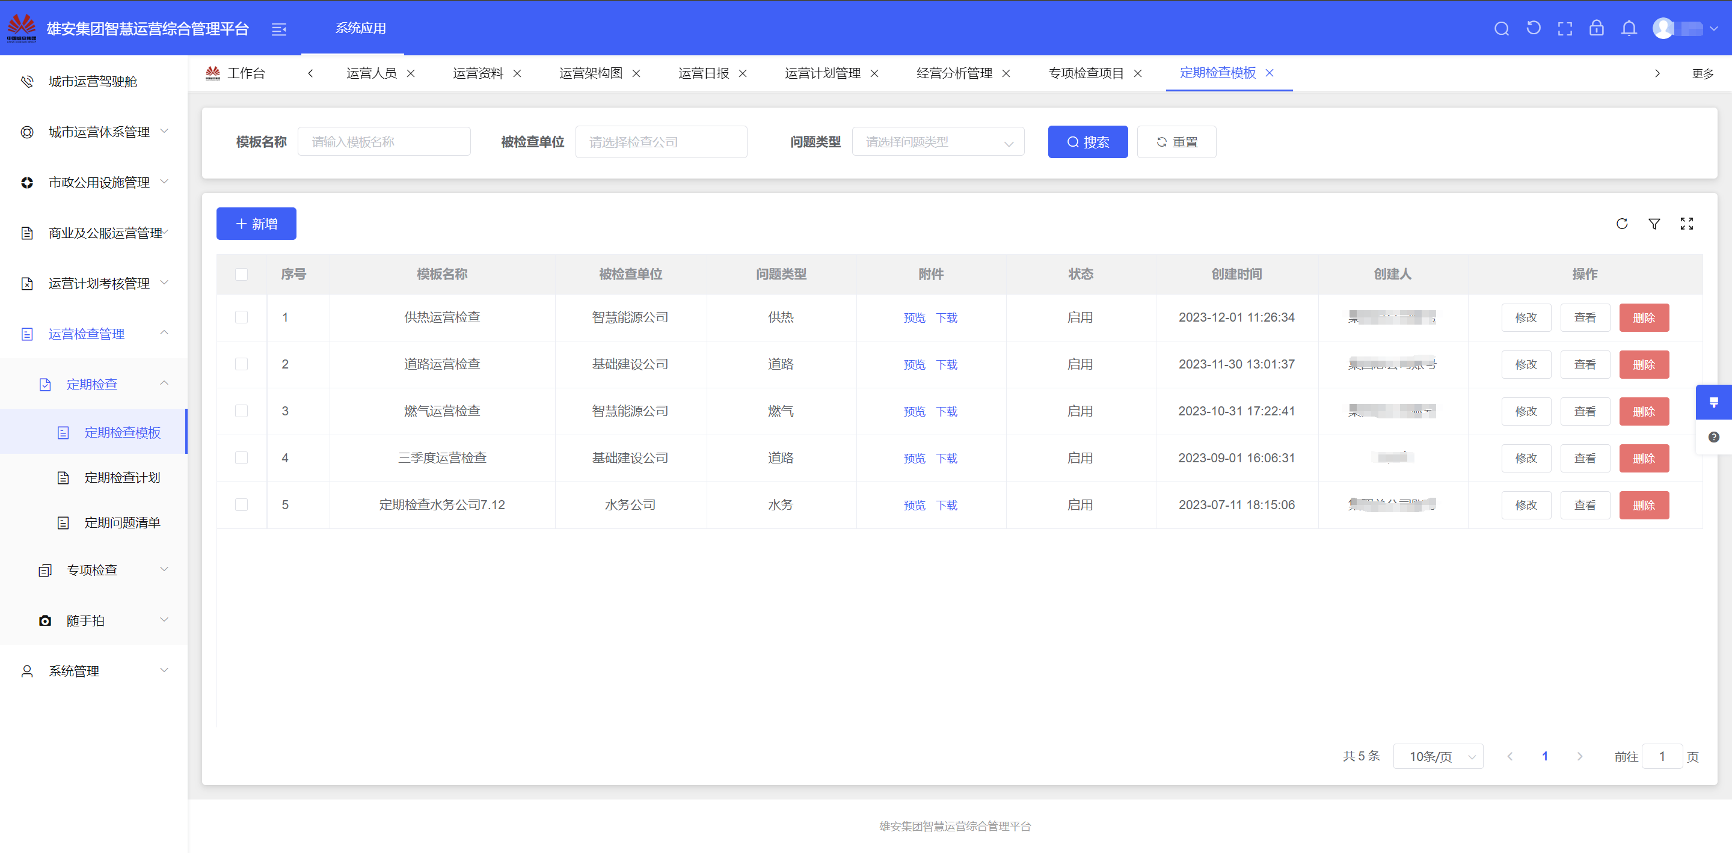Expand 运营计划考核管理 menu

(94, 283)
